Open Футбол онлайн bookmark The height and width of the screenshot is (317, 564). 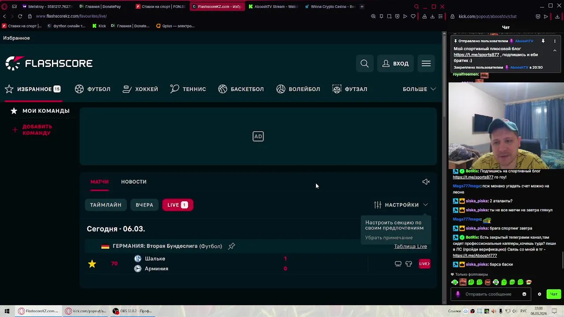point(66,26)
